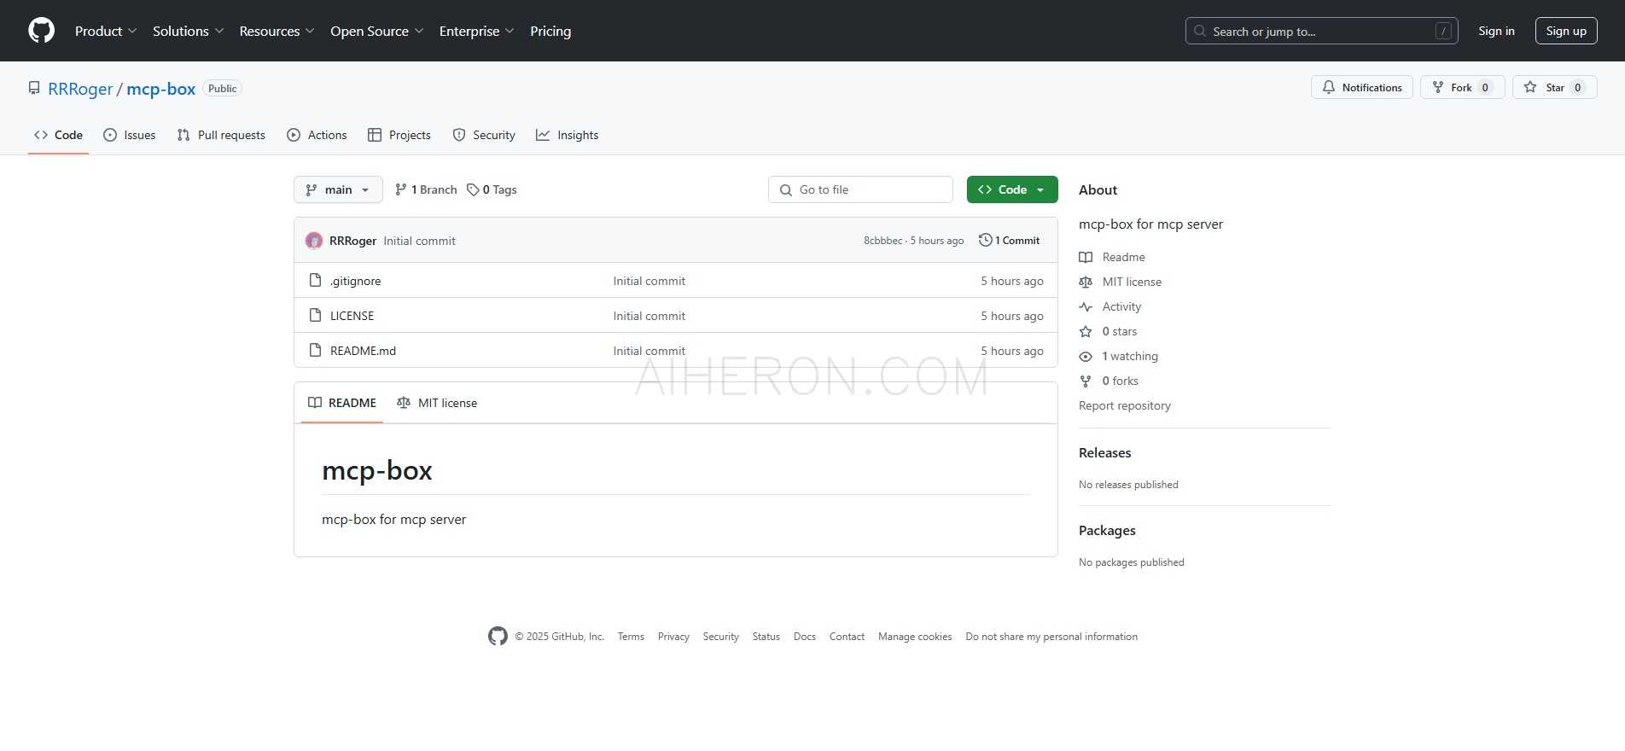The height and width of the screenshot is (751, 1625).
Task: Open the Releases heading link
Action: coord(1104,452)
